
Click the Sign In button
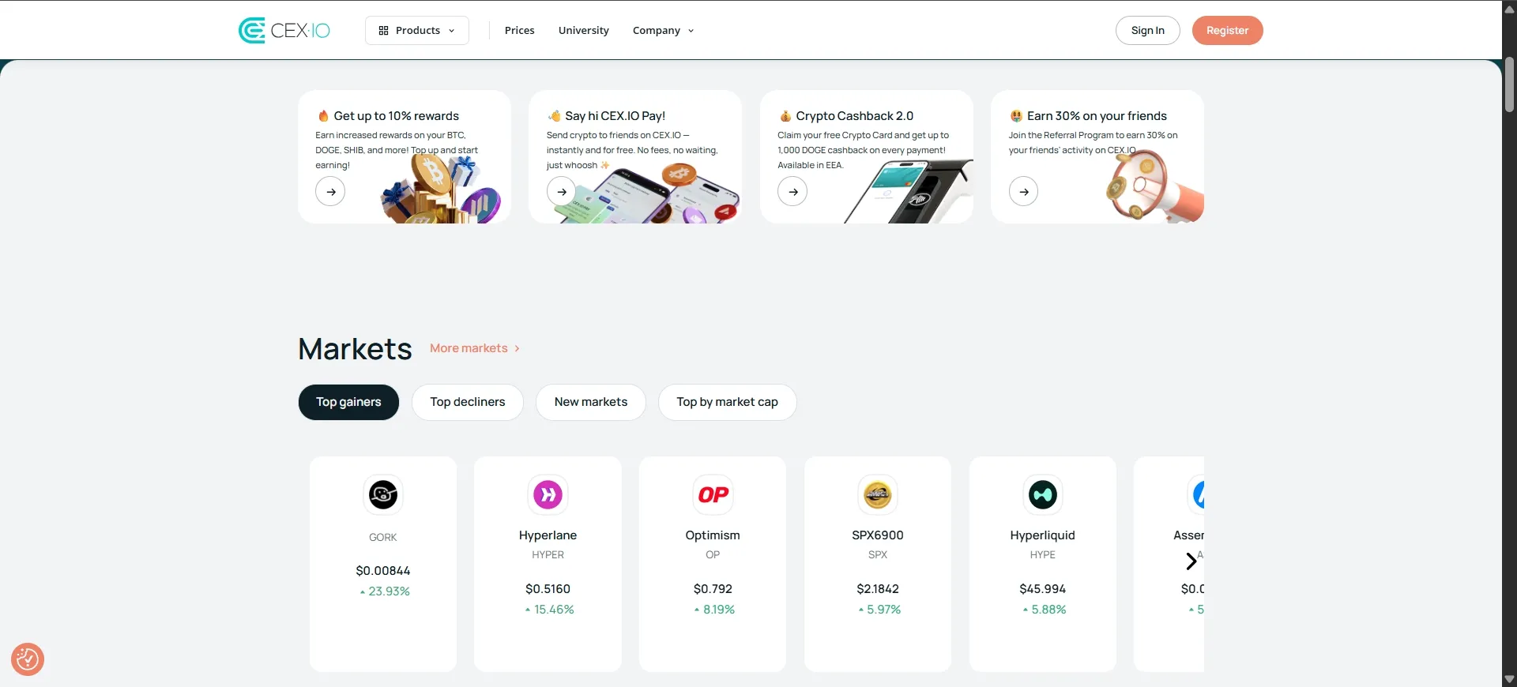[1147, 30]
